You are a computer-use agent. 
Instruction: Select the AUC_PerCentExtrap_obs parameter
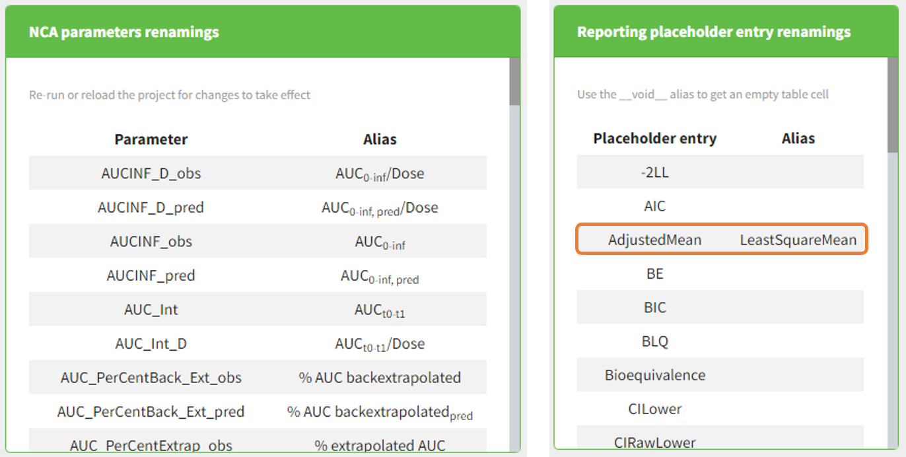[151, 444]
